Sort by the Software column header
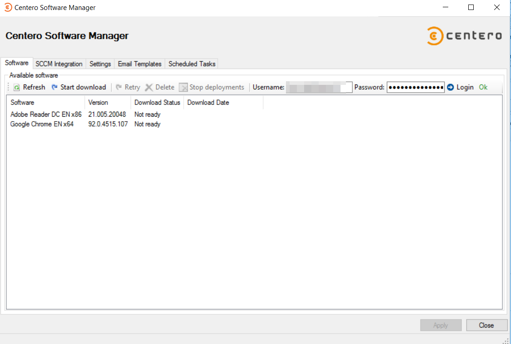 45,103
